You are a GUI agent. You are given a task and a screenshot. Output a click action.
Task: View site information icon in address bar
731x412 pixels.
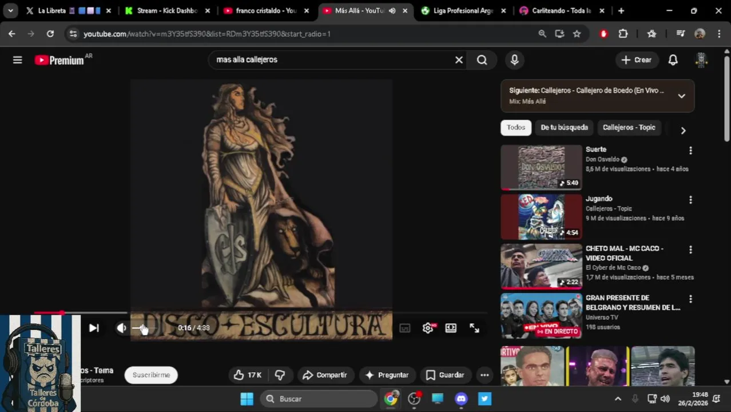(x=73, y=34)
